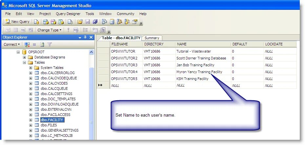This screenshot has width=305, height=145.
Task: Collapse the OPSROOT database node
Action: click(18, 52)
